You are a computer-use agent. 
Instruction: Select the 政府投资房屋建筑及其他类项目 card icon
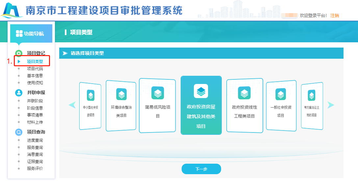[x=201, y=91]
